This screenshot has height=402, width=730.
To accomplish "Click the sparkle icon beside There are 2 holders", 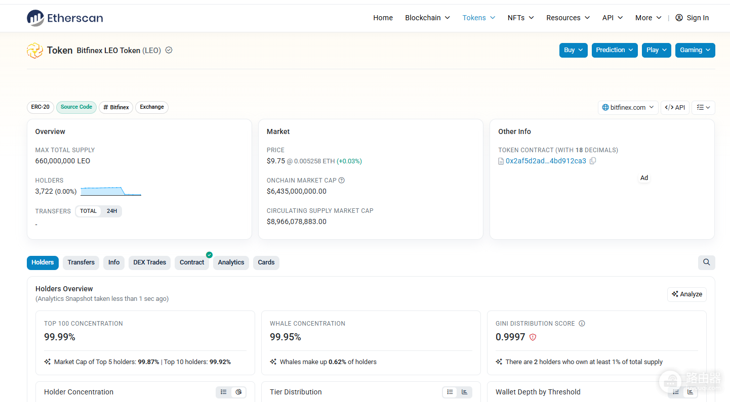I will [499, 362].
